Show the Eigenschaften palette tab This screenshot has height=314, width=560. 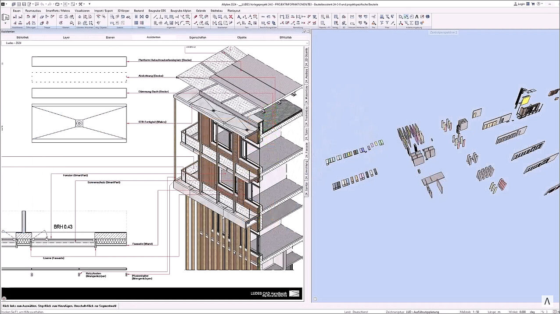pyautogui.click(x=198, y=38)
